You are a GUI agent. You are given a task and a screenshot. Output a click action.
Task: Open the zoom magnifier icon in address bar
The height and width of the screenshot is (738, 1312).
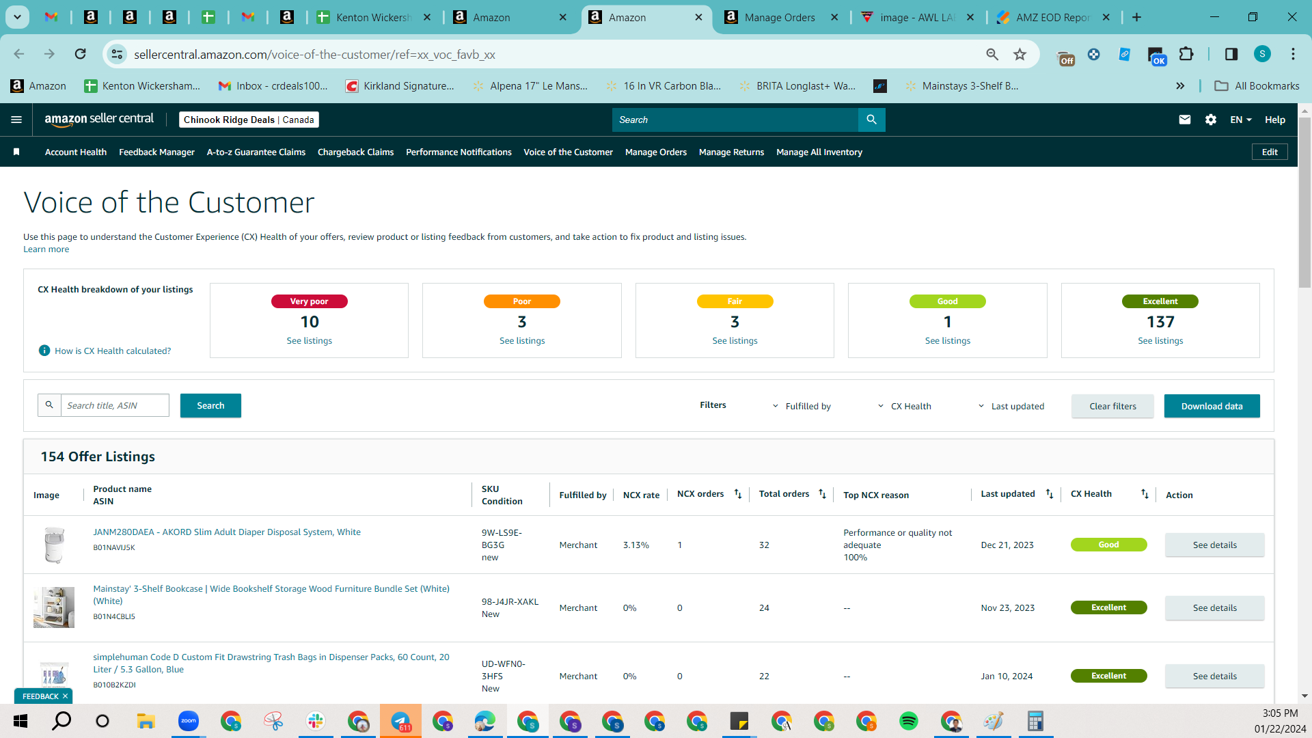tap(992, 54)
